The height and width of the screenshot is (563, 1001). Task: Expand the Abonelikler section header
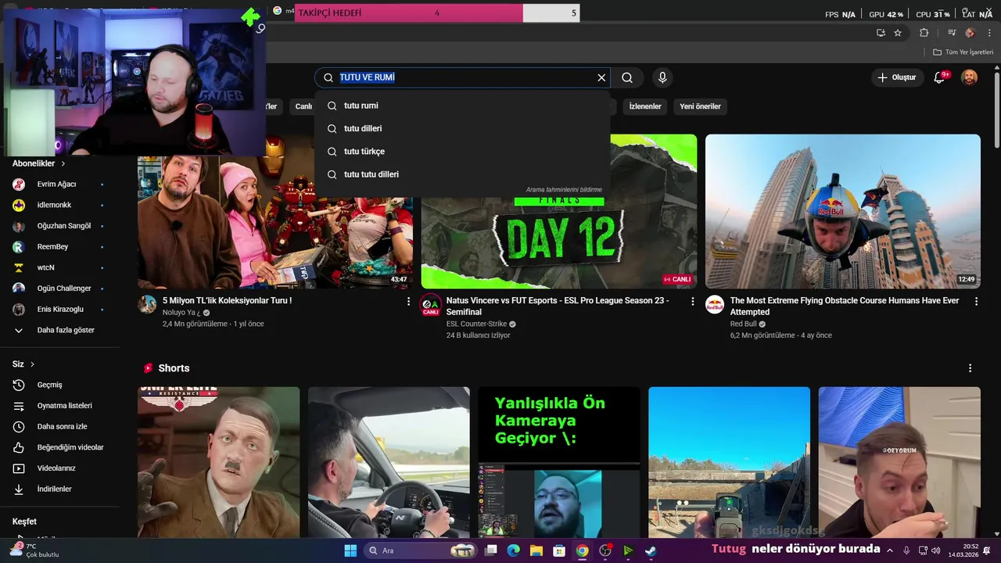tap(39, 163)
